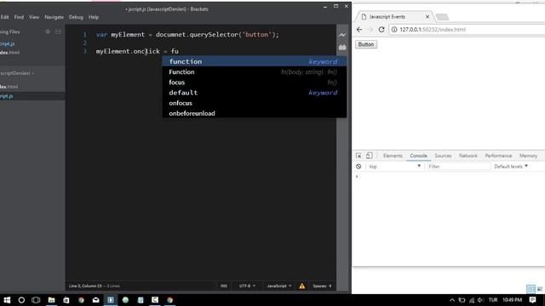545x306 pixels.
Task: Click the volume speaker icon in tray
Action: pos(480,300)
